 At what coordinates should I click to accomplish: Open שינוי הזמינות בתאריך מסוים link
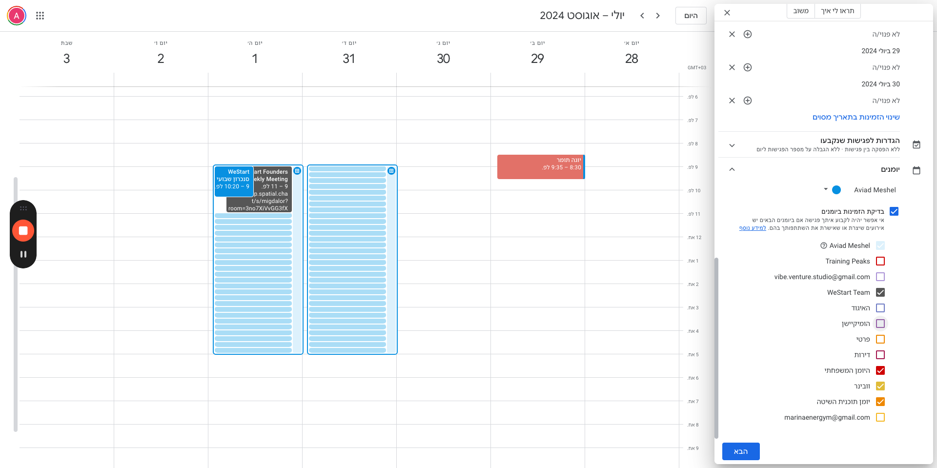point(856,117)
